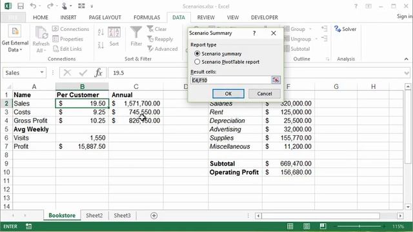The image size is (413, 232).
Task: Open the DEVELOPER ribbon tab
Action: coord(265,17)
